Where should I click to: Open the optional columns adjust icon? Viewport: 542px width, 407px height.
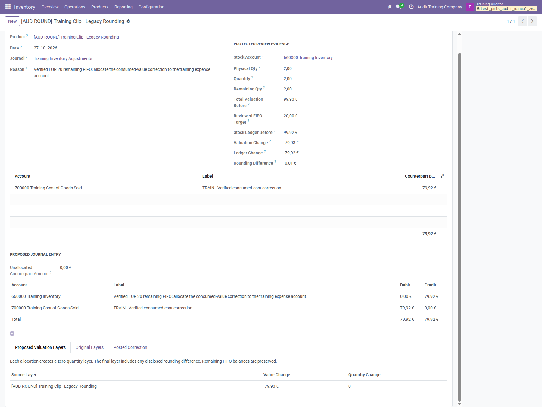pyautogui.click(x=442, y=176)
